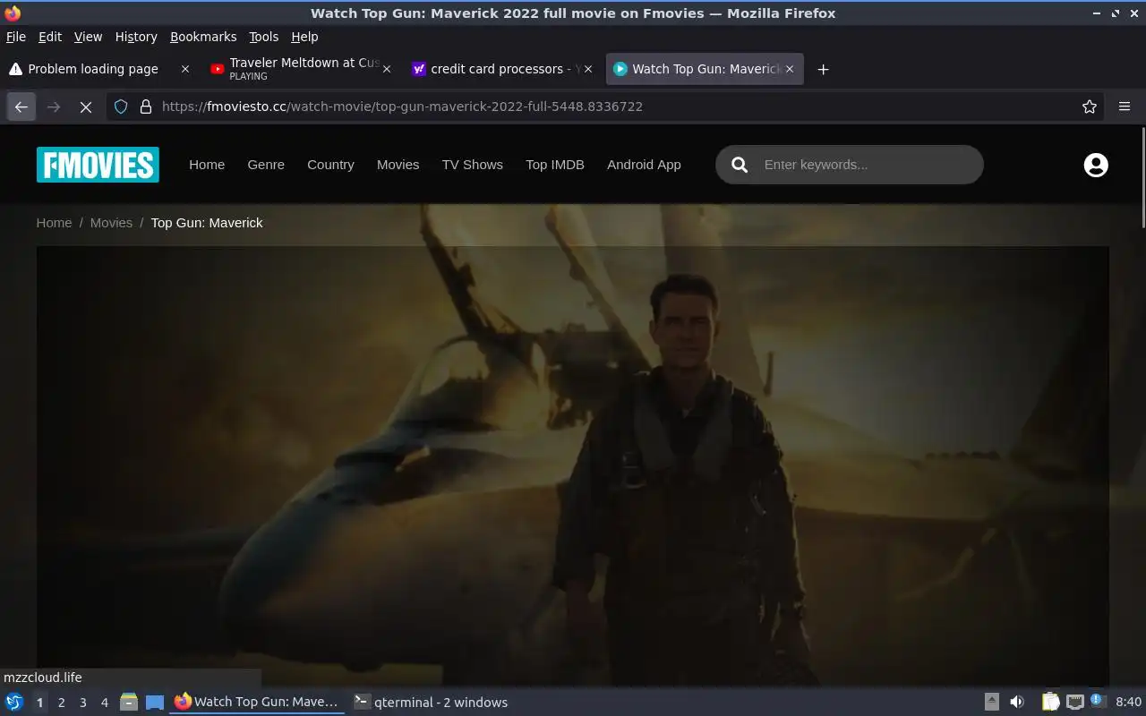Click the removable media eject tray icon
The width and height of the screenshot is (1146, 716).
tap(992, 703)
